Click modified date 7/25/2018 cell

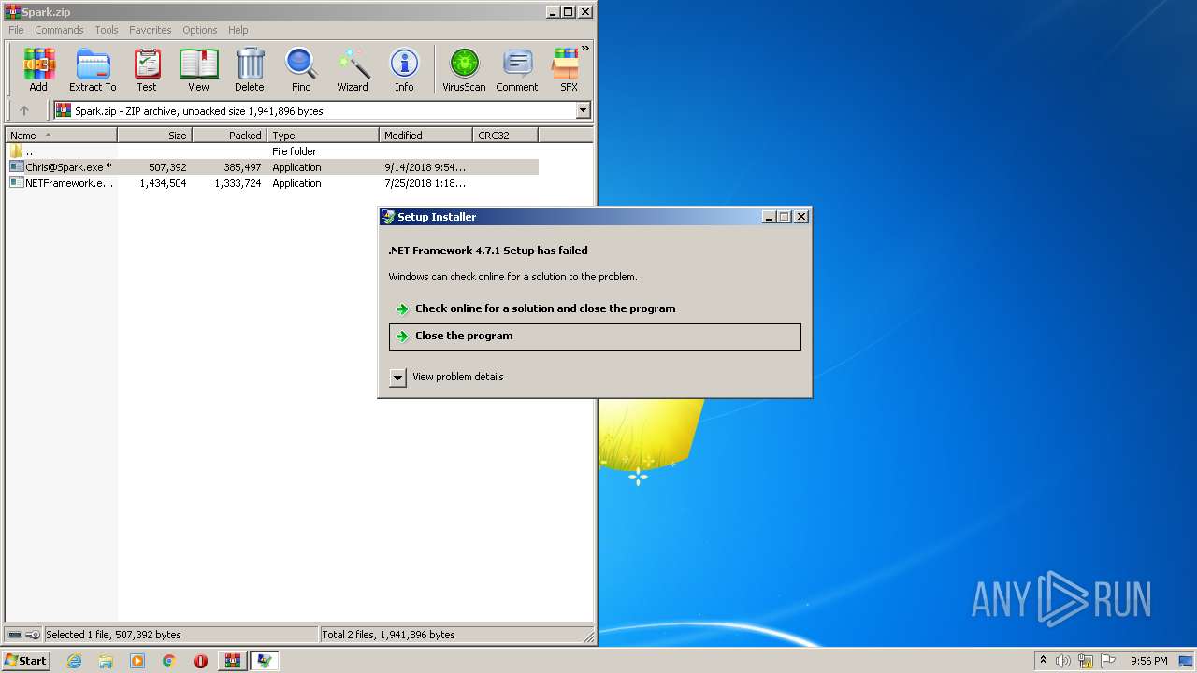[425, 183]
